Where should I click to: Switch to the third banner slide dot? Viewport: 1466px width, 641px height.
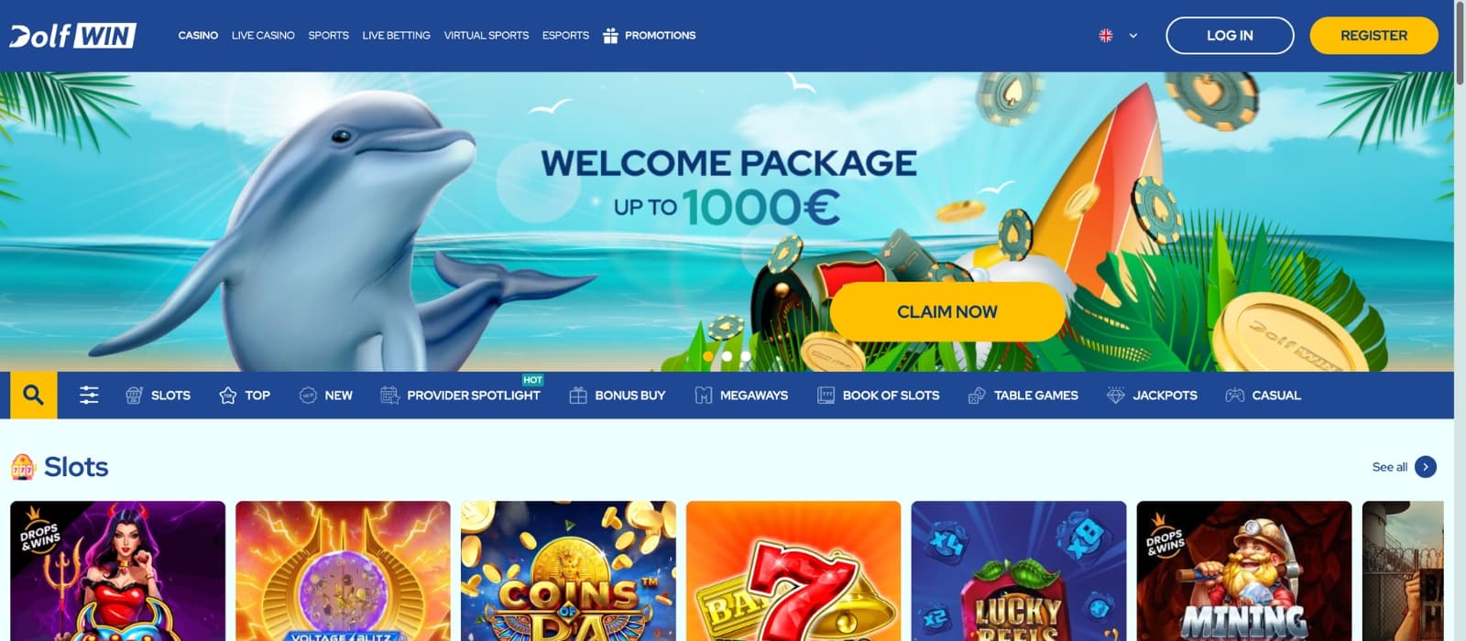(745, 356)
